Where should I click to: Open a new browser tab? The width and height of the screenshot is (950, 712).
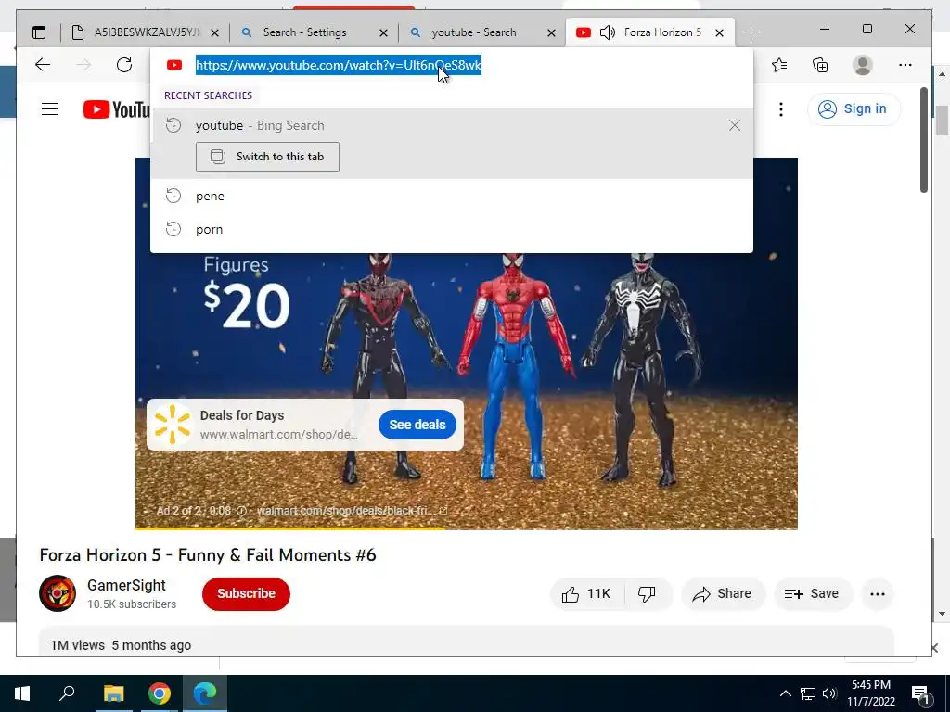pos(751,32)
